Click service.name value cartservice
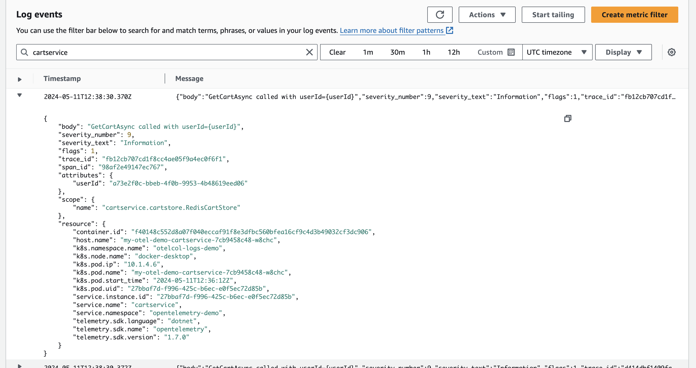Screen dimensions: 696x368 (154, 305)
